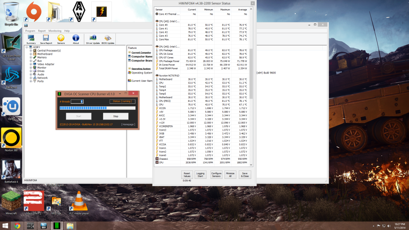Click Chrome icon in the taskbar
This screenshot has width=409, height=230.
tap(18, 226)
